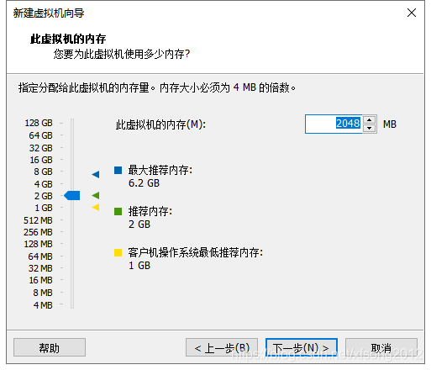This screenshot has width=431, height=370.
Task: Click the green square legend for 推荐内存
Action: [118, 211]
